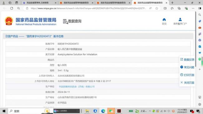This screenshot has width=203, height=114.
Task: Switch to second 国家药品监督管理局数据查询 tab
Action: coord(113,3)
